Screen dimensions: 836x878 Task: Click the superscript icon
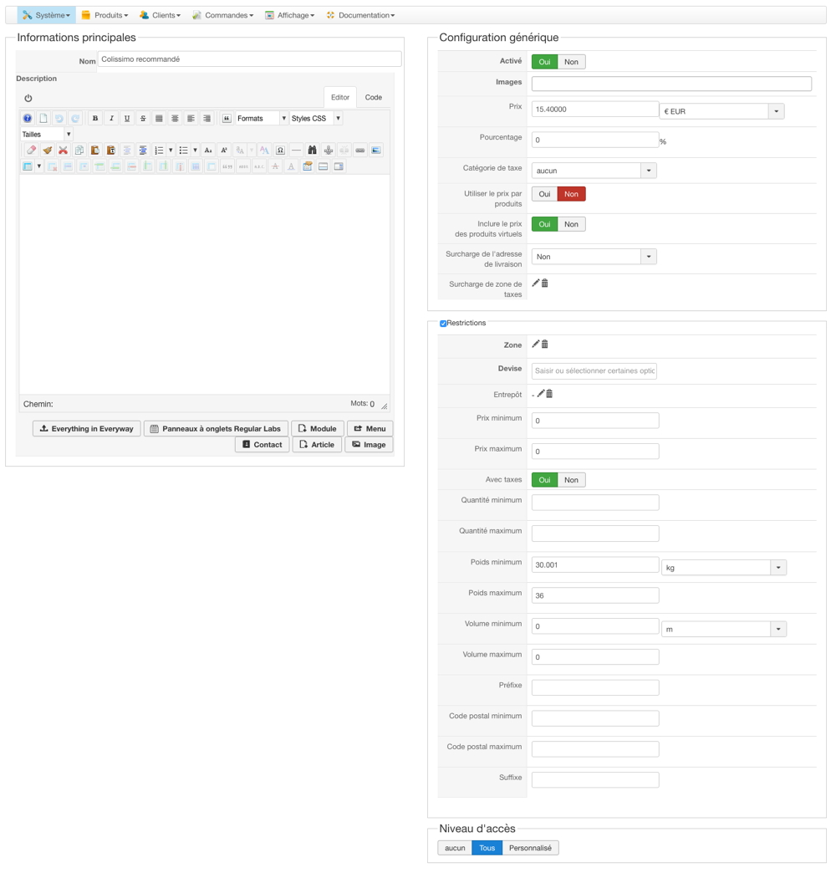pyautogui.click(x=224, y=150)
